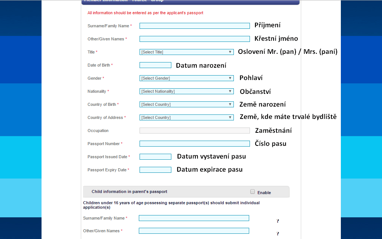Click the help question mark beside child surname
The image size is (382, 239).
tap(278, 221)
